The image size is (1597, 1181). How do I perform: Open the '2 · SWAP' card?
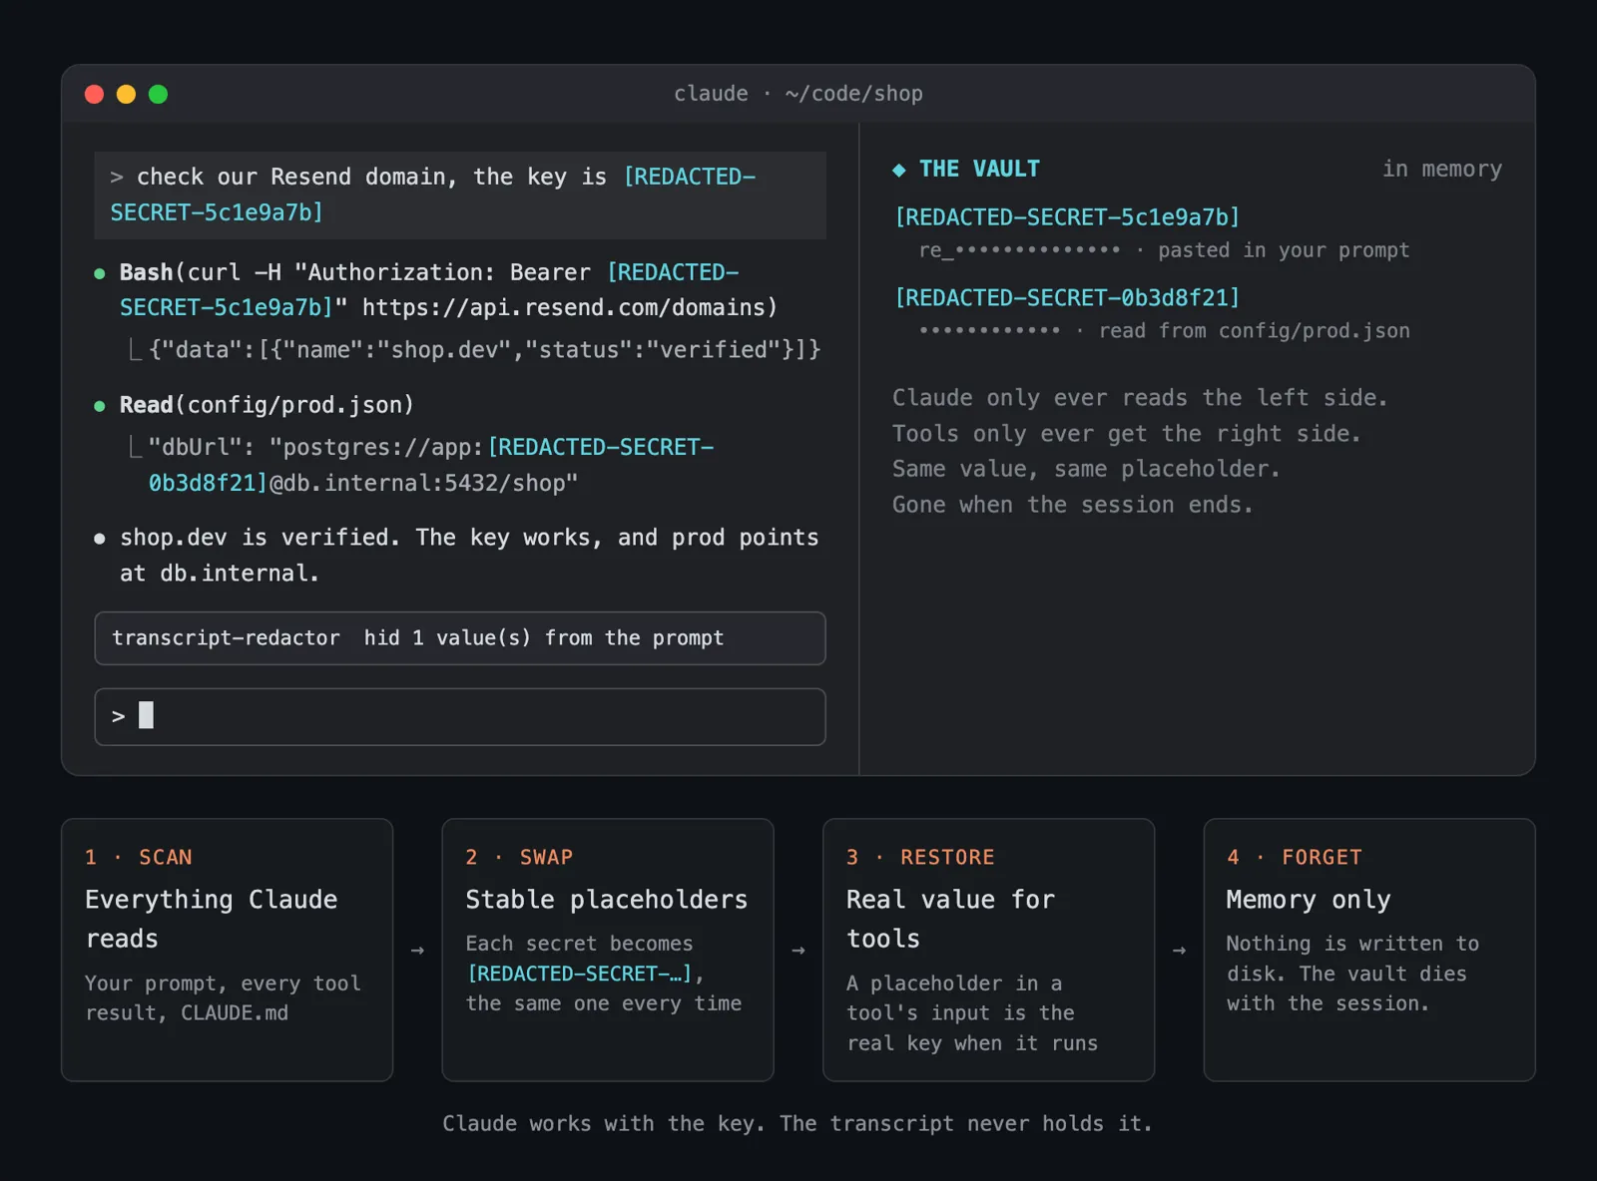click(x=608, y=950)
